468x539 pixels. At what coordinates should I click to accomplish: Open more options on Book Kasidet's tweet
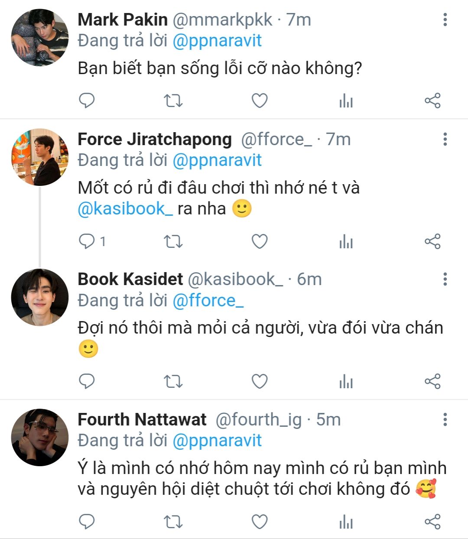point(445,279)
